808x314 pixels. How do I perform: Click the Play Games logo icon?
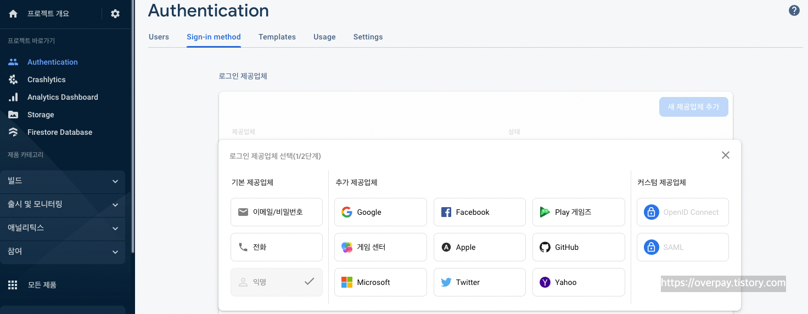pyautogui.click(x=545, y=212)
